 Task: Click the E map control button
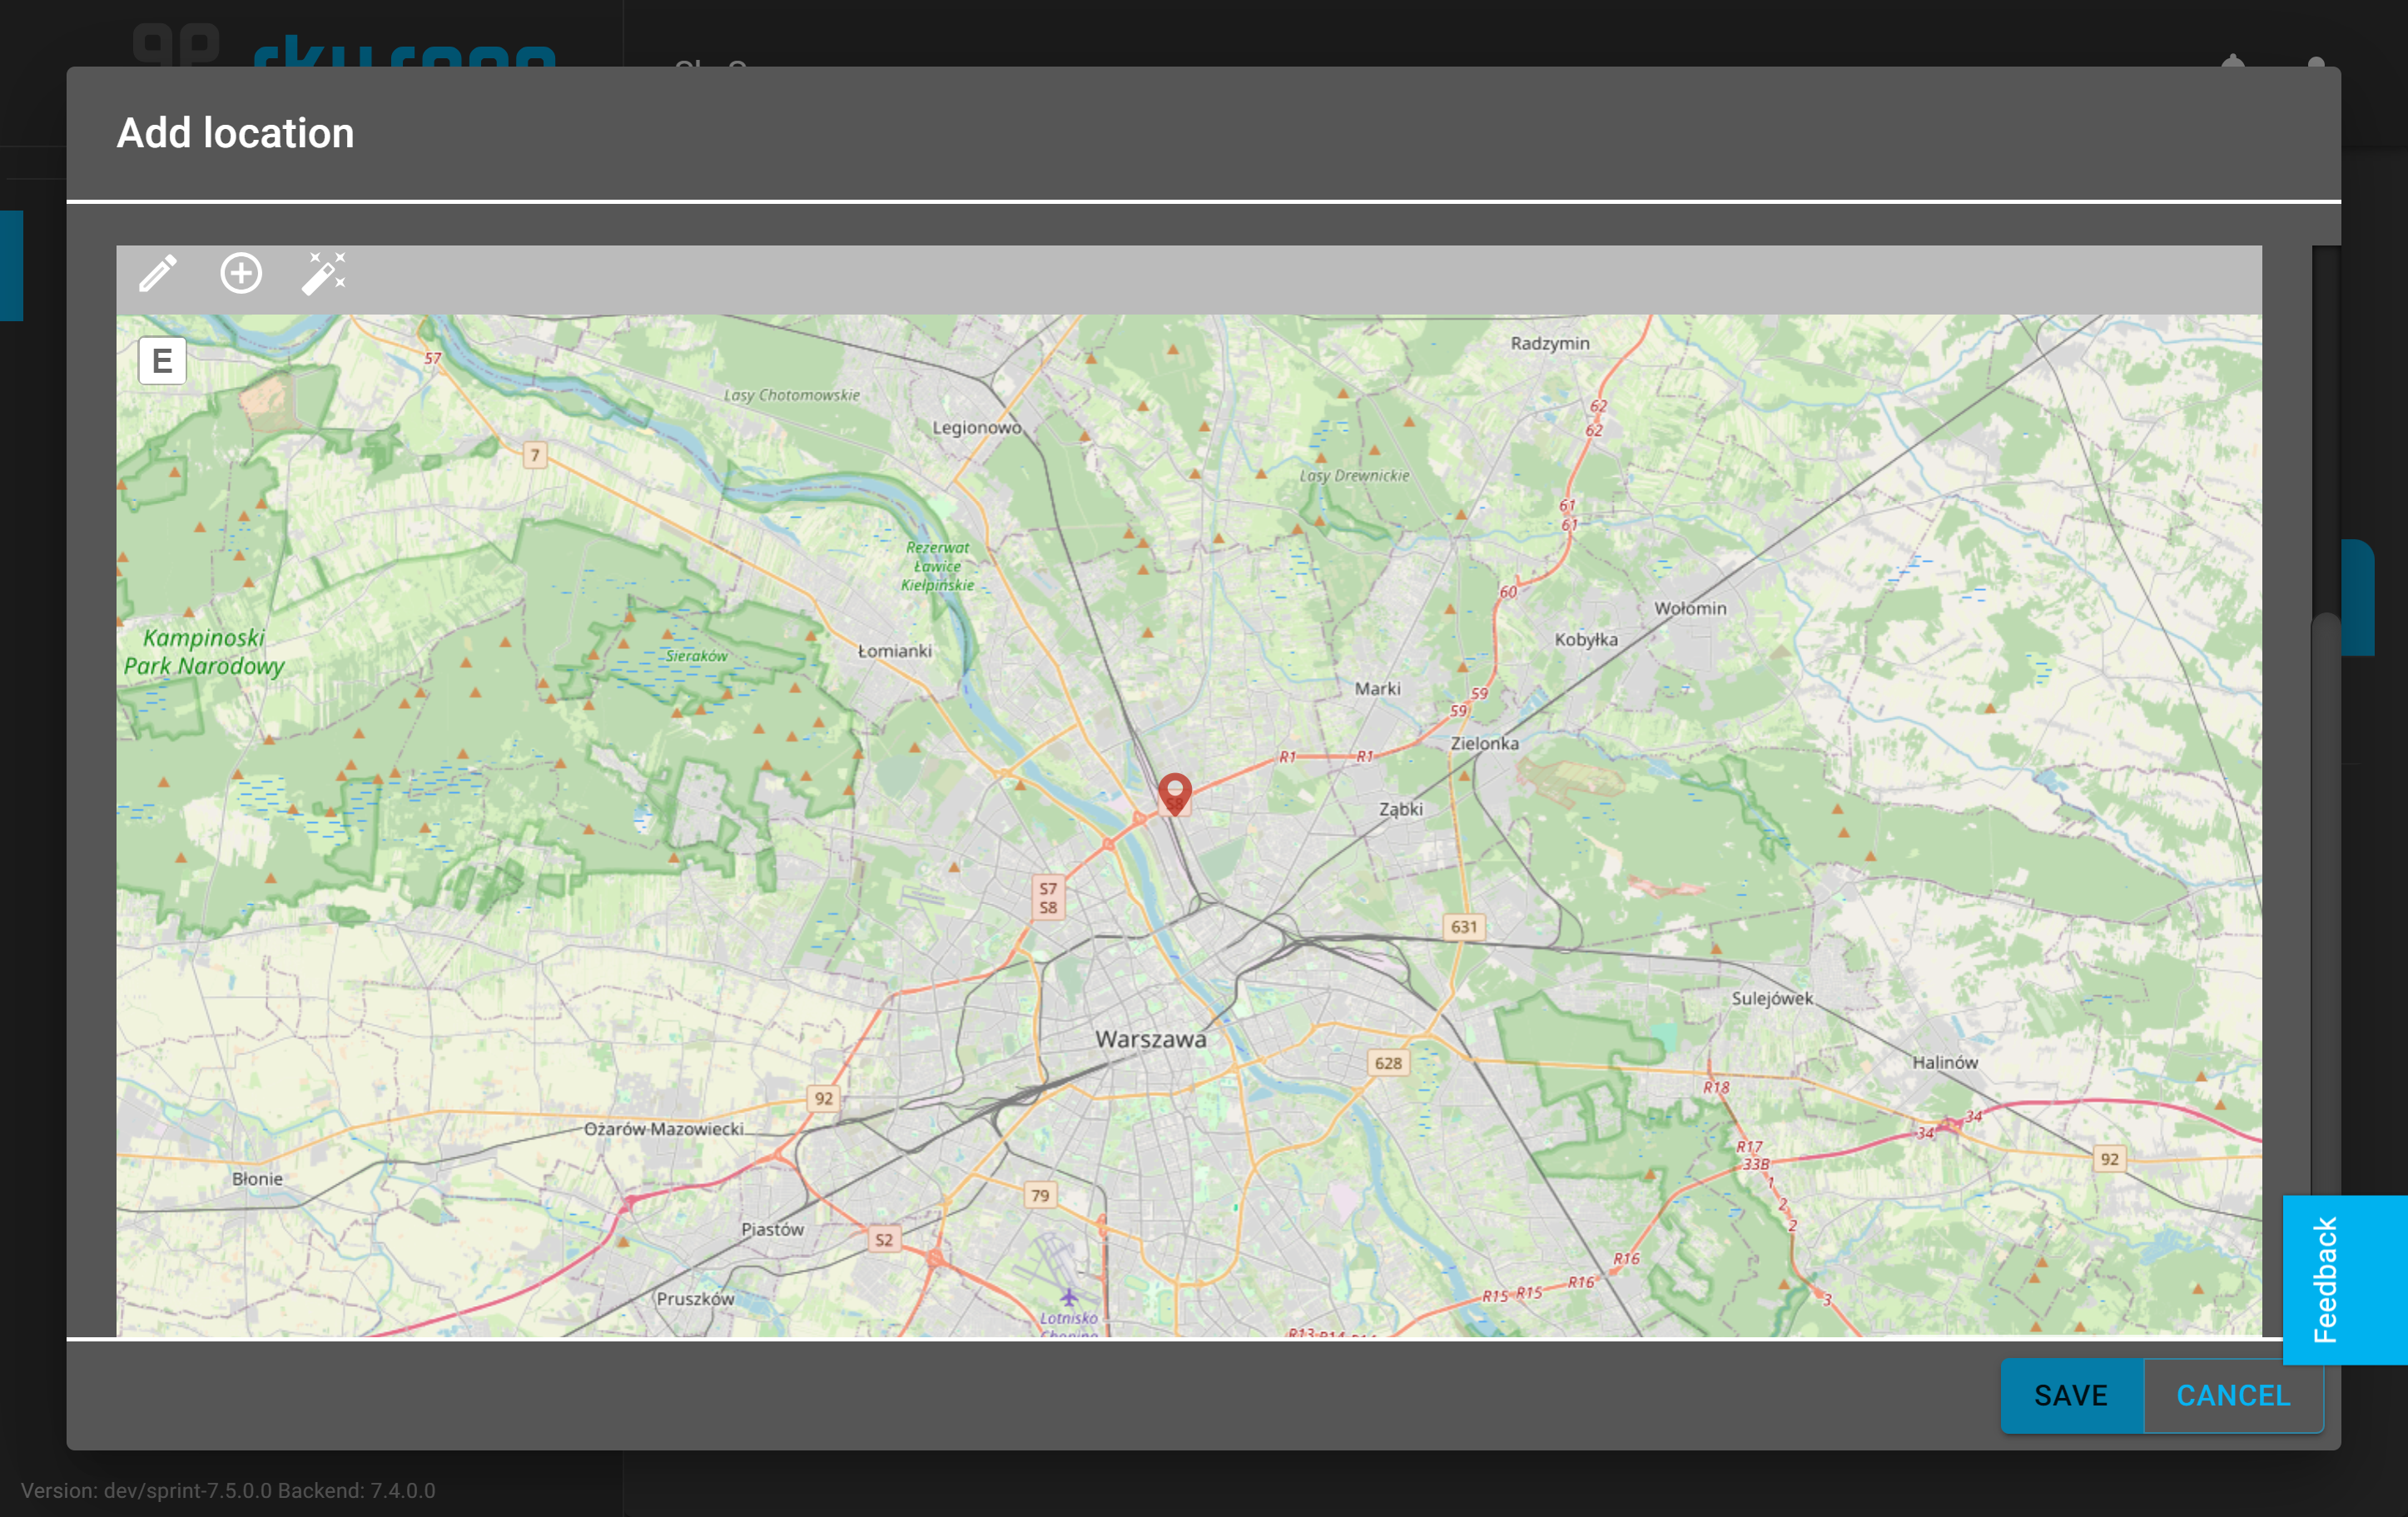162,360
